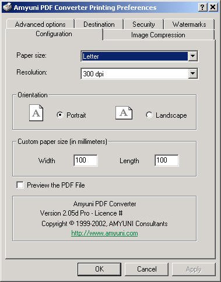This screenshot has width=221, height=282.
Task: Switch to the Image Compression tab
Action: click(x=158, y=35)
